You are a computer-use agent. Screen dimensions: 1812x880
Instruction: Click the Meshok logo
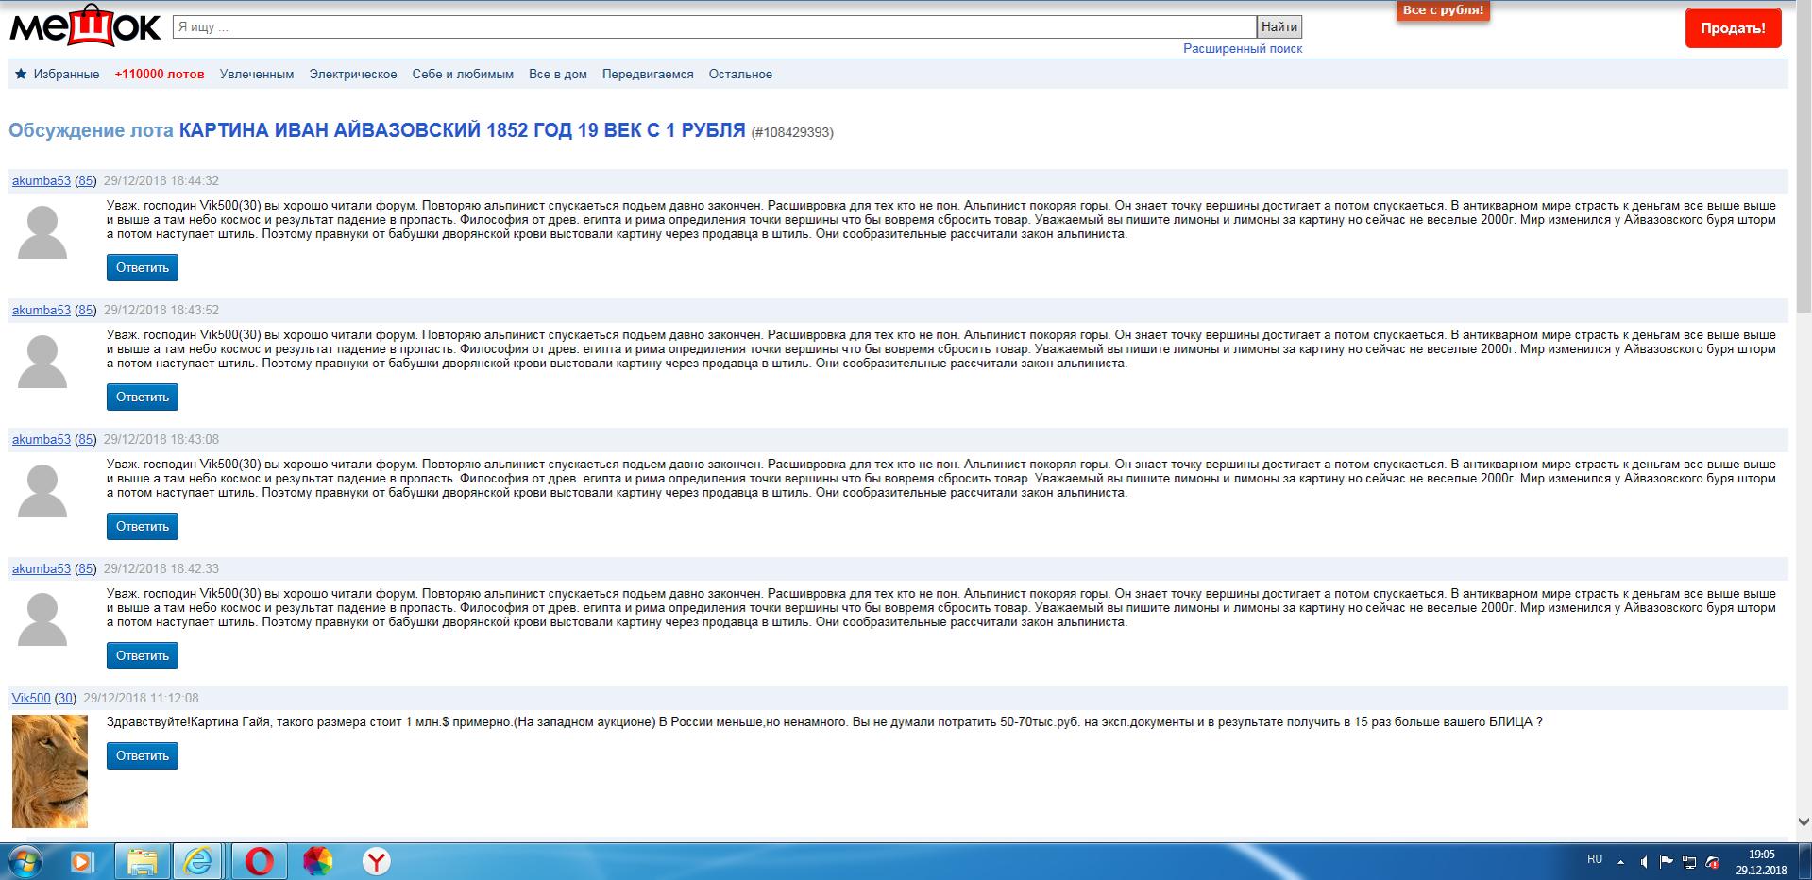85,26
